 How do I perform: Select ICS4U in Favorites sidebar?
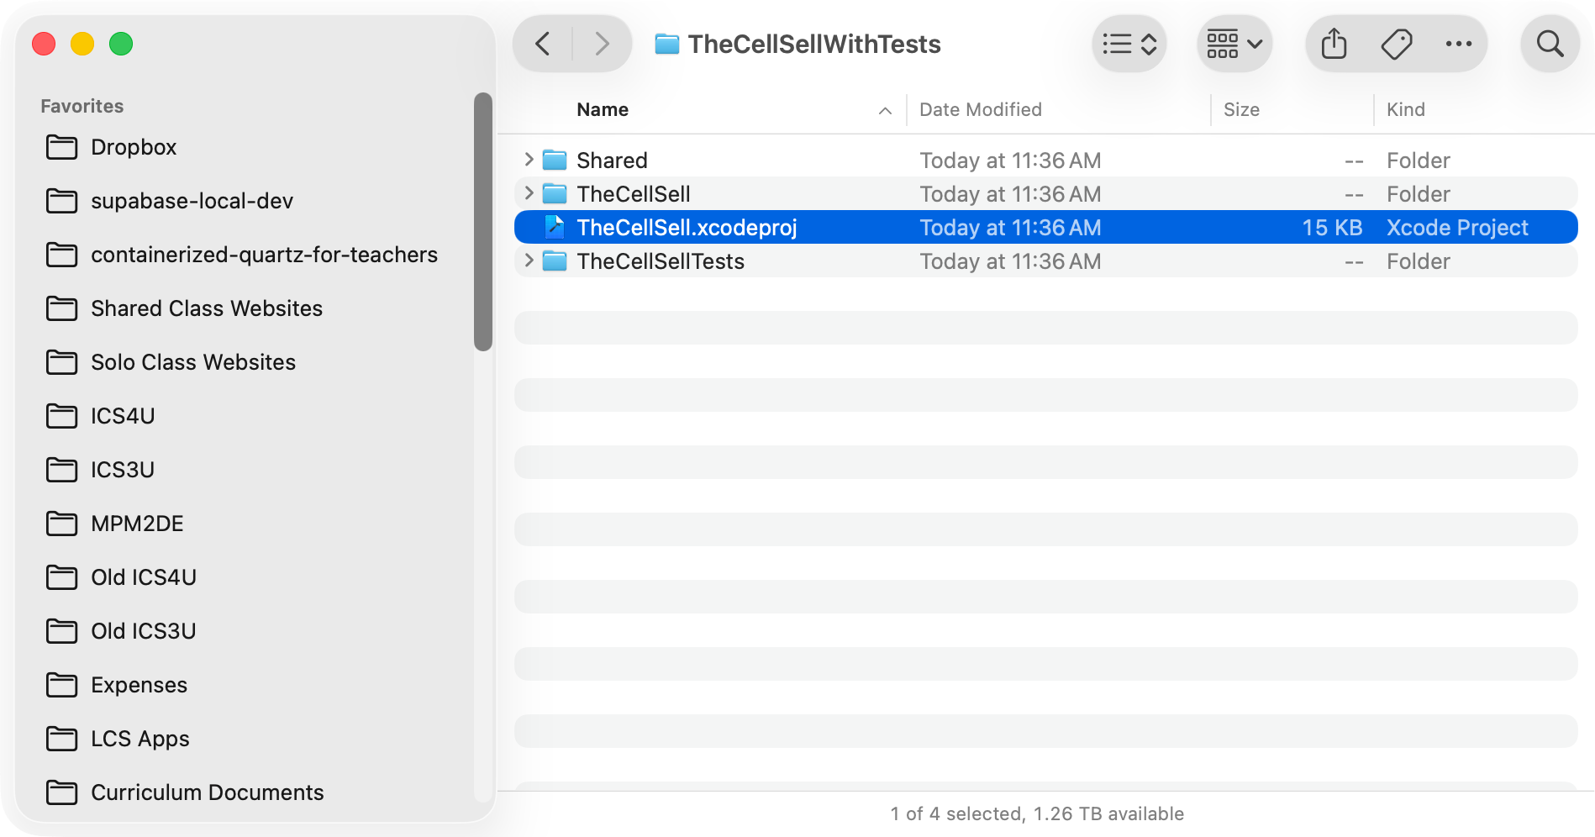(x=122, y=416)
